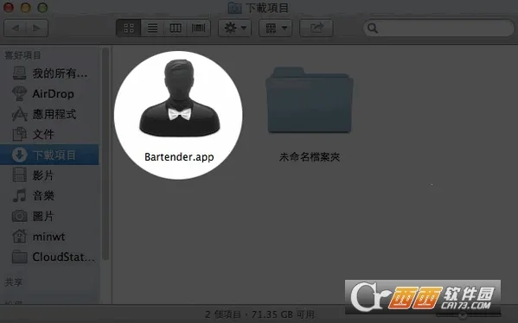Screen dimensions: 518x323
Task: Open the gear action dropdown menu
Action: pyautogui.click(x=235, y=28)
